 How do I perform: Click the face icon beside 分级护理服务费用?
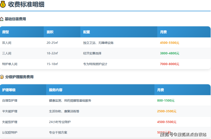click(x=2, y=77)
